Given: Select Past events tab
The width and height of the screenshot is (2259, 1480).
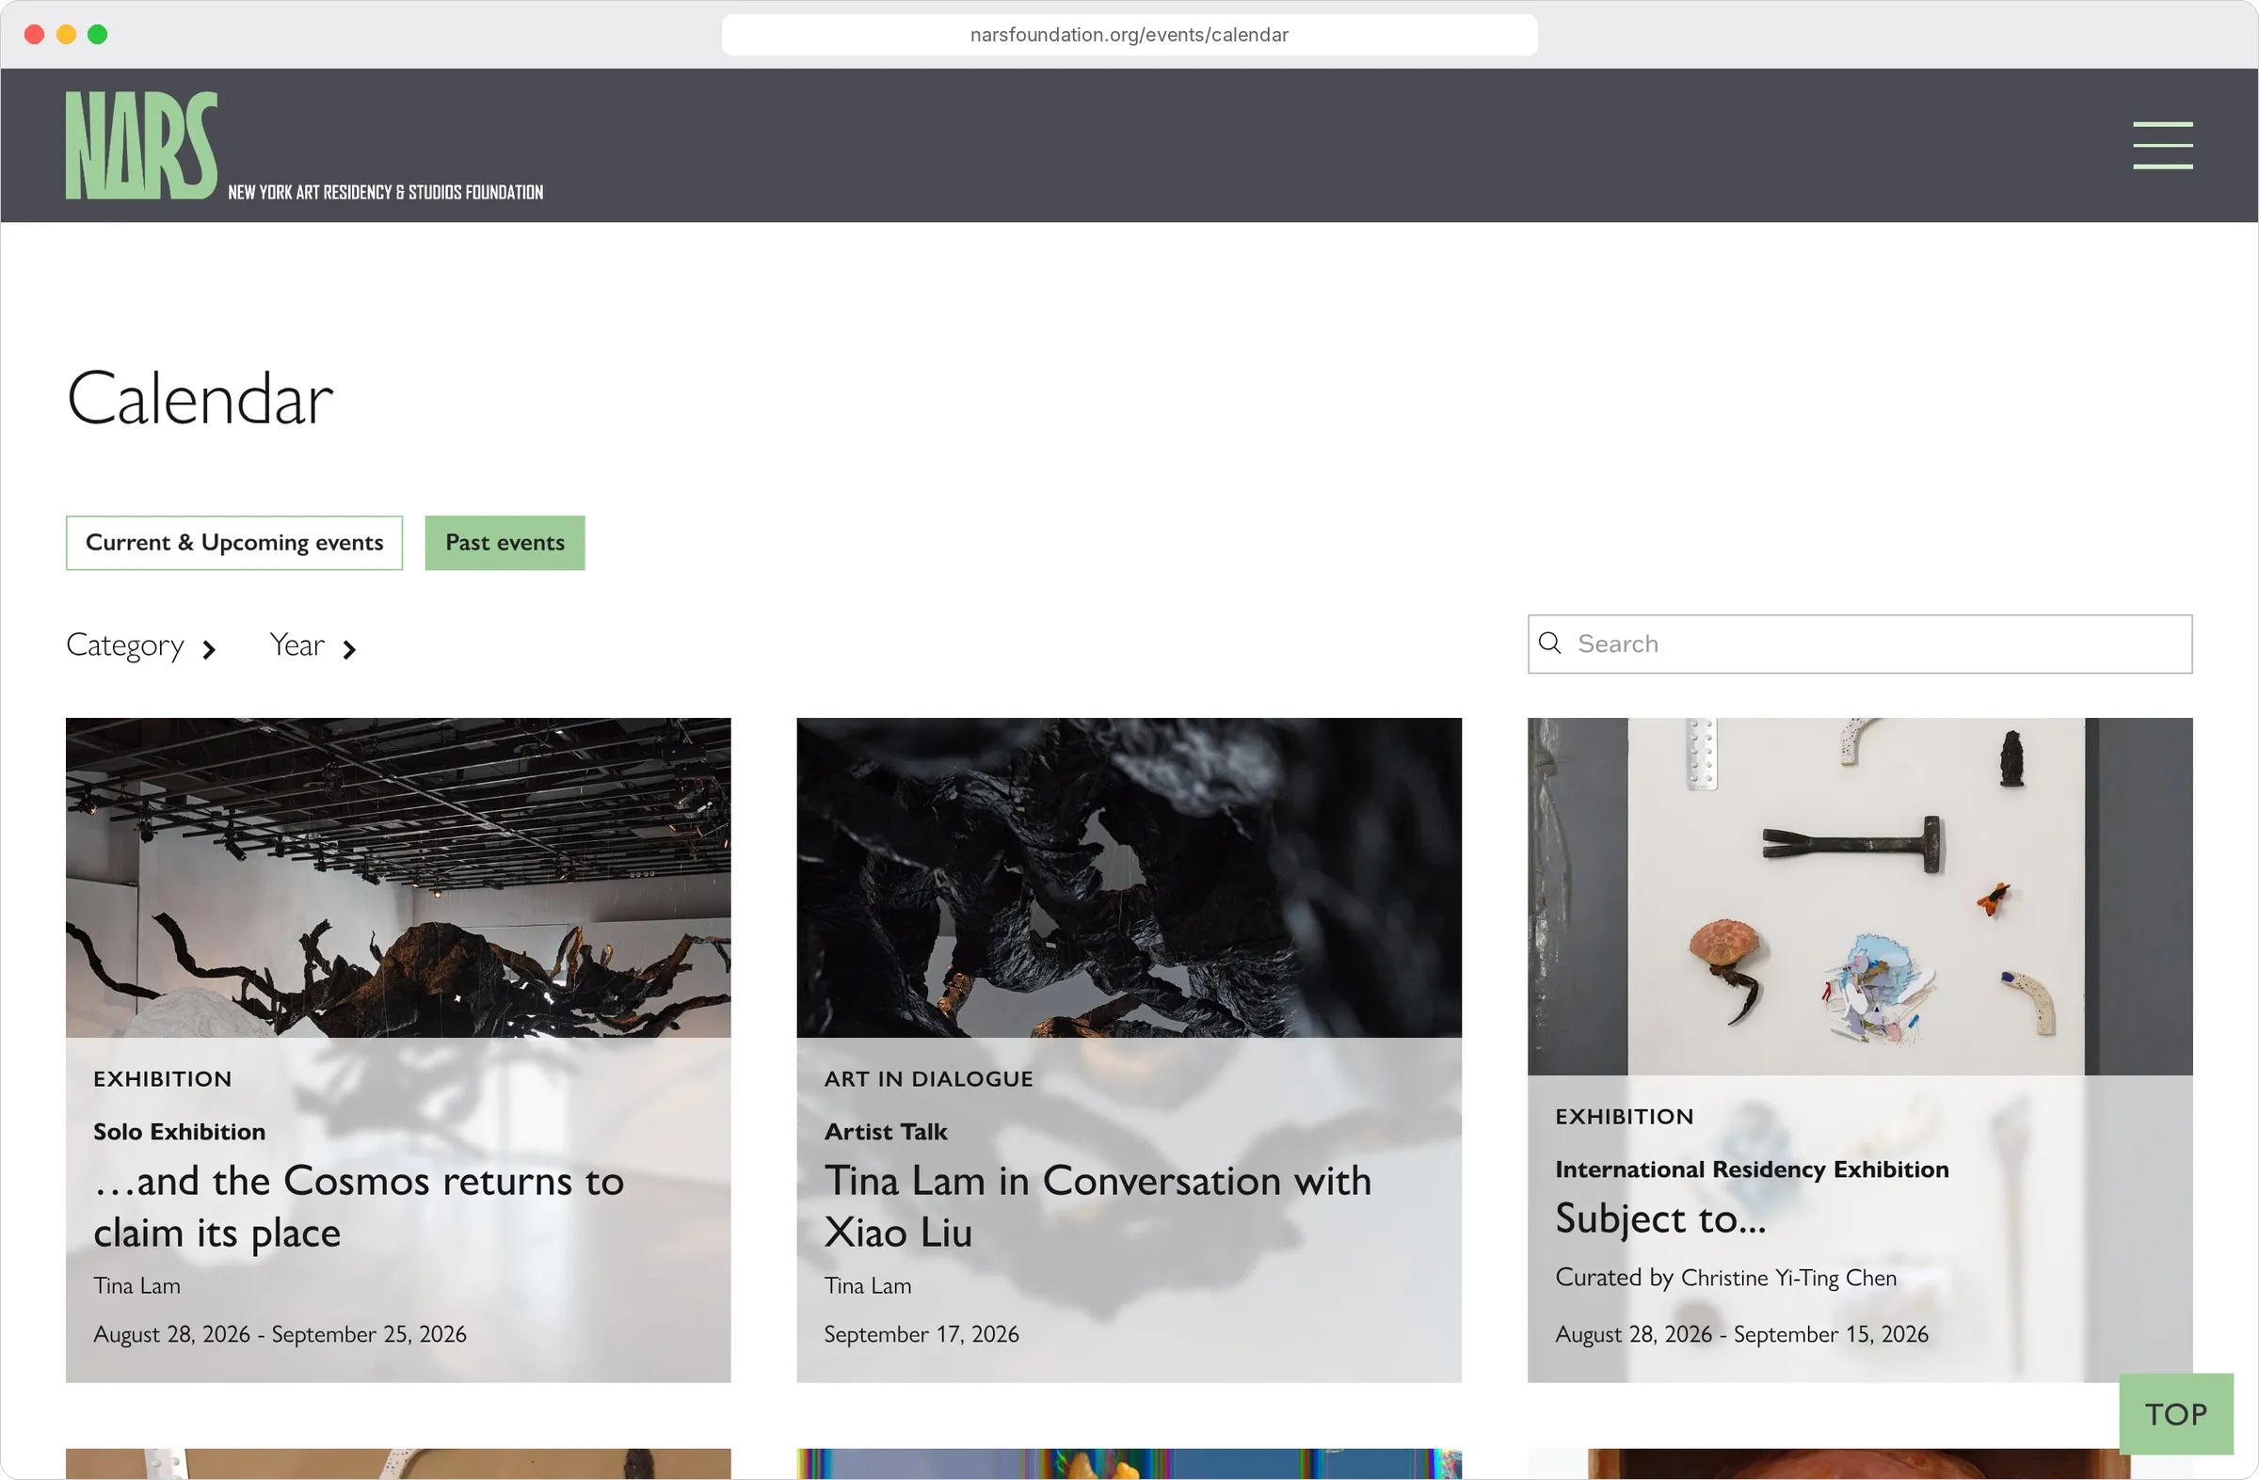Looking at the screenshot, I should tap(505, 543).
